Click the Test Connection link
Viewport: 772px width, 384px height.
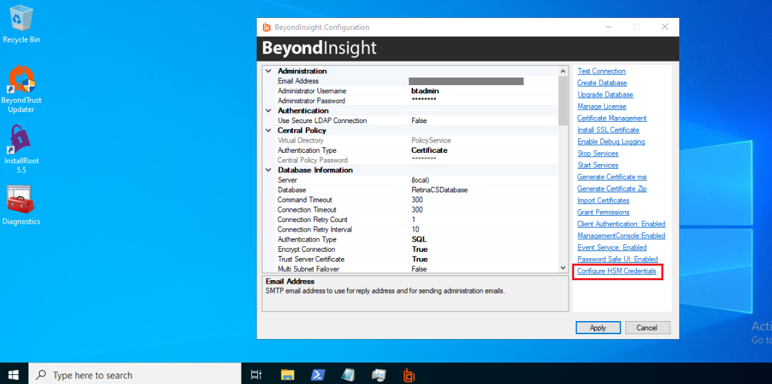[601, 71]
